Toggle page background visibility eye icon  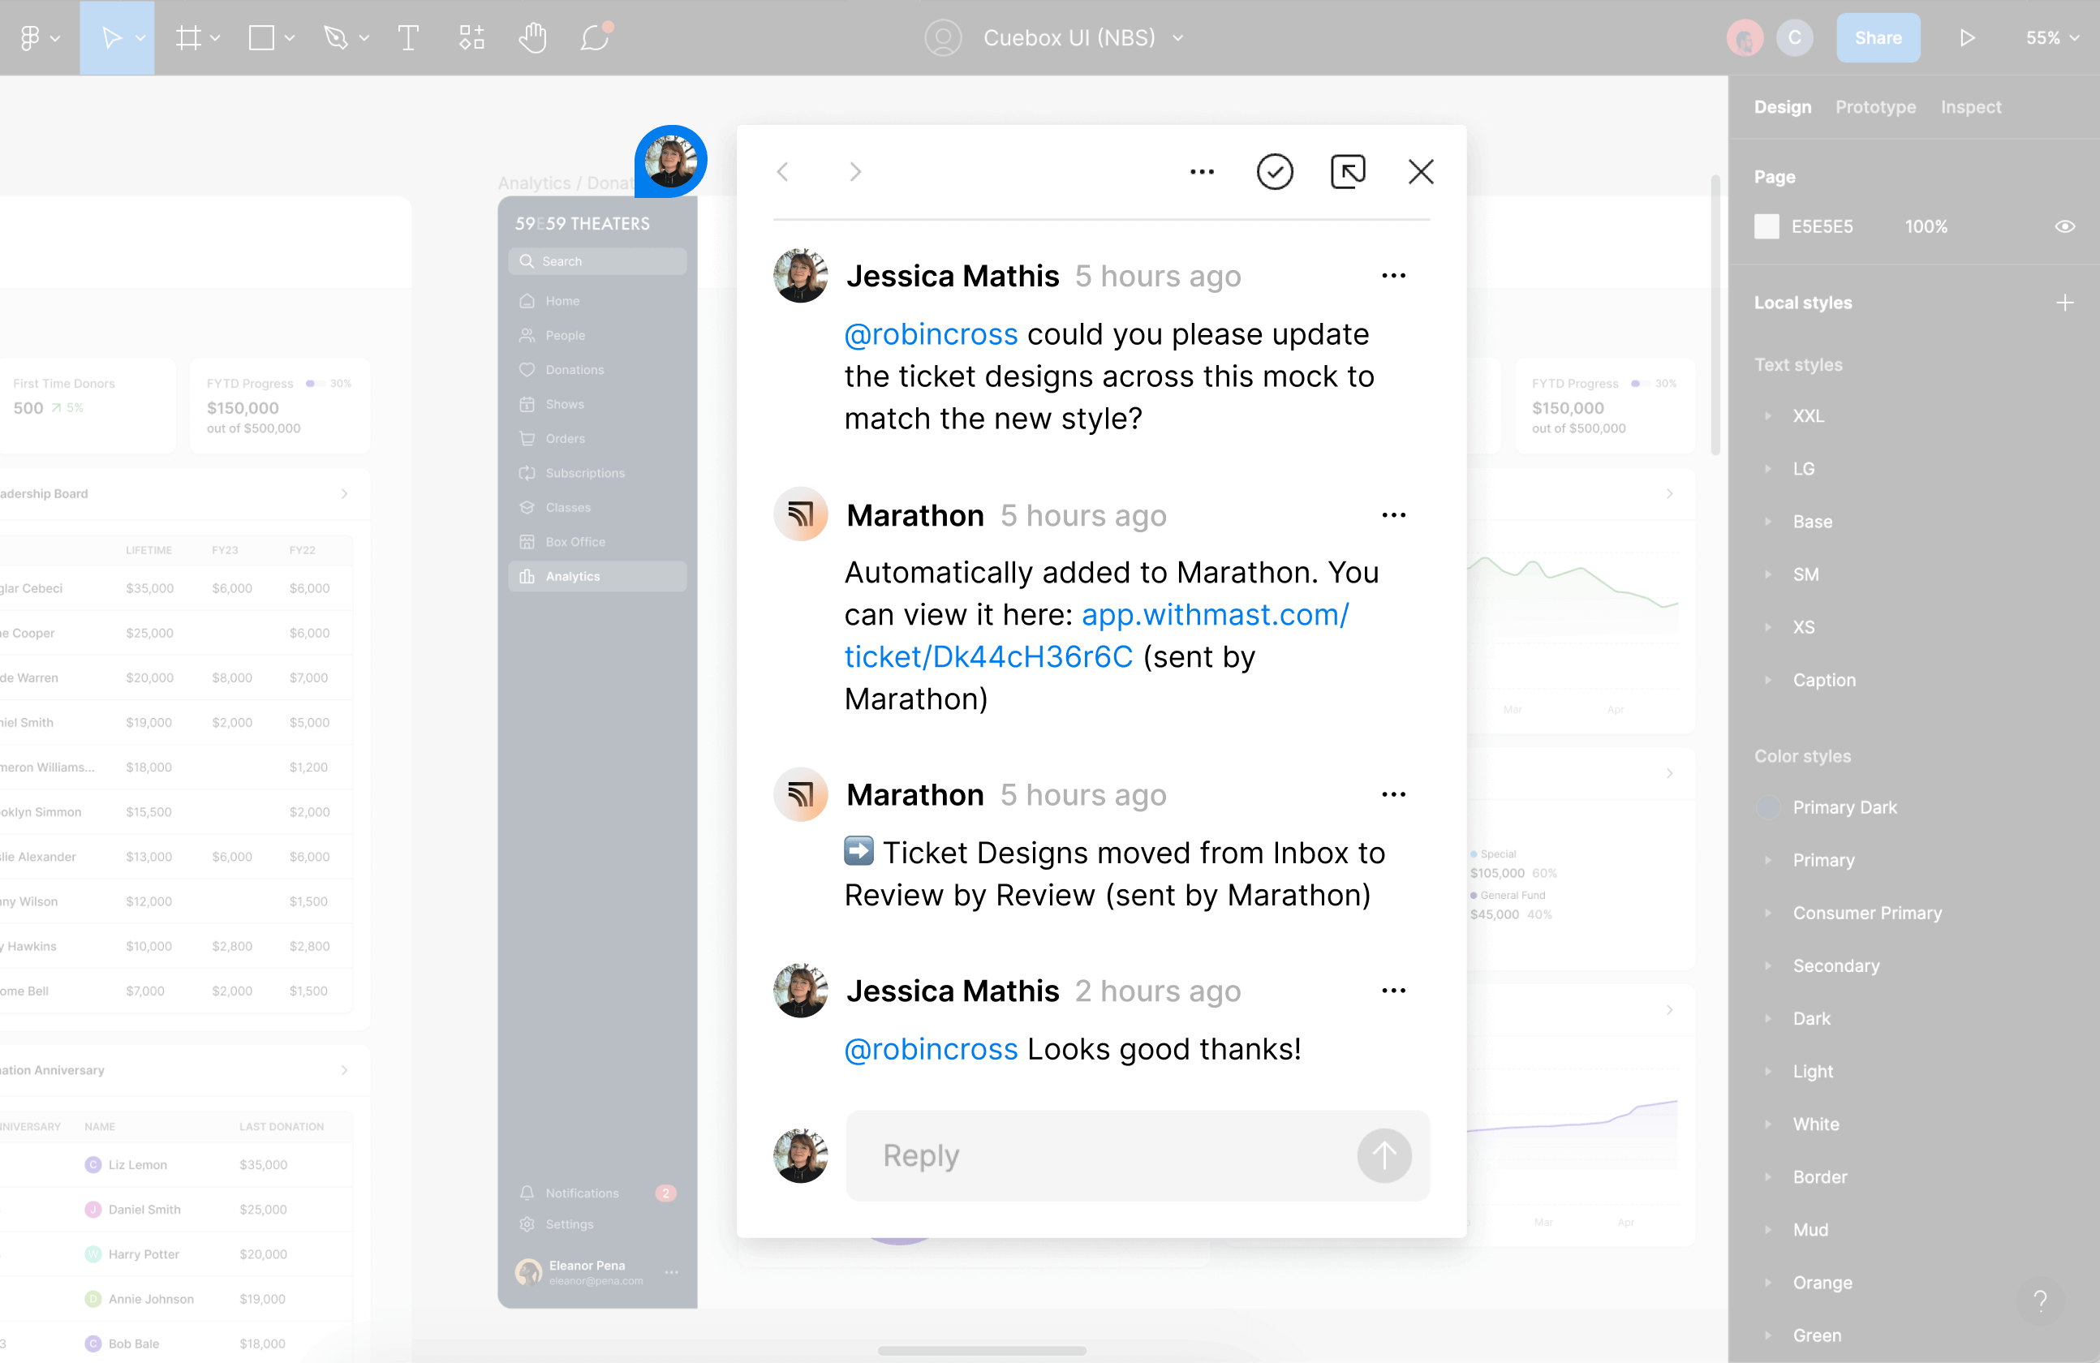(2063, 226)
